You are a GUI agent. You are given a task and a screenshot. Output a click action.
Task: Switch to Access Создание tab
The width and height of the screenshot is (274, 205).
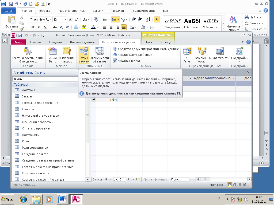coord(56,42)
